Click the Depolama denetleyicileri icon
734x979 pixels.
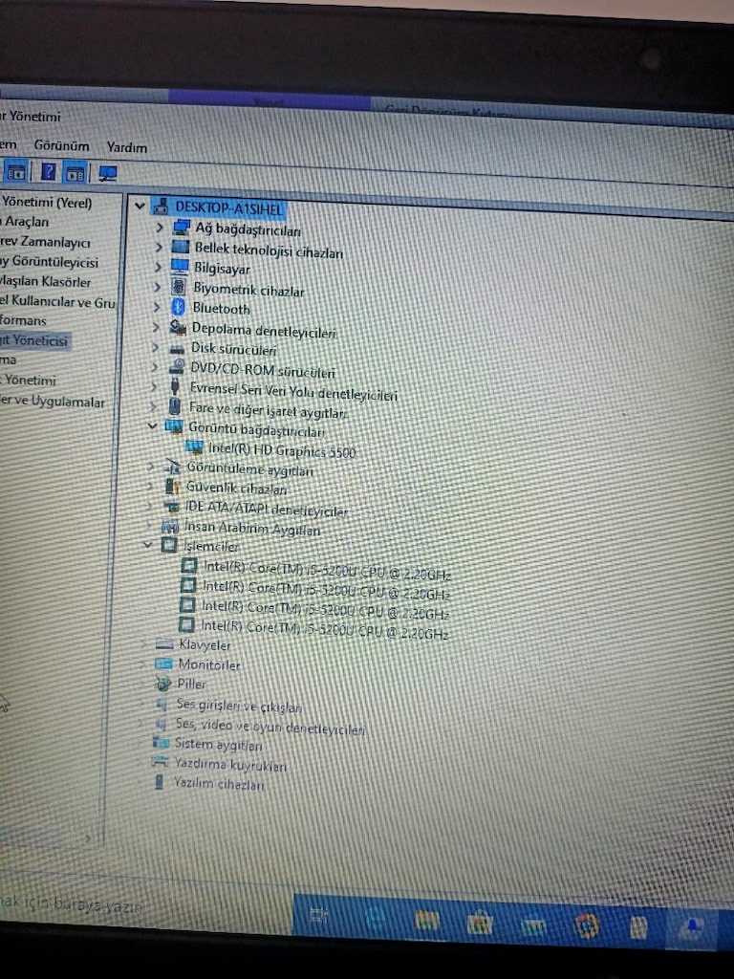178,327
